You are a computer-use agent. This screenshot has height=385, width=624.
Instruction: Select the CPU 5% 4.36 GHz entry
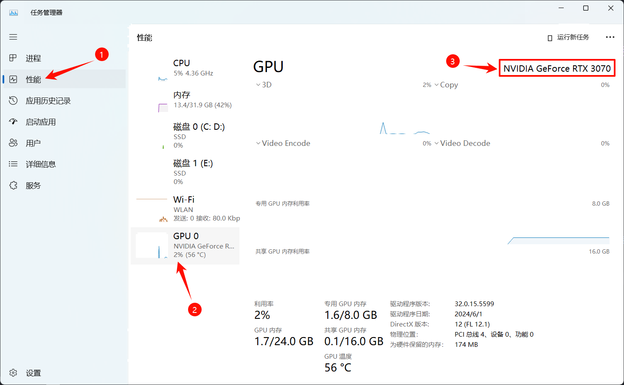click(x=185, y=67)
